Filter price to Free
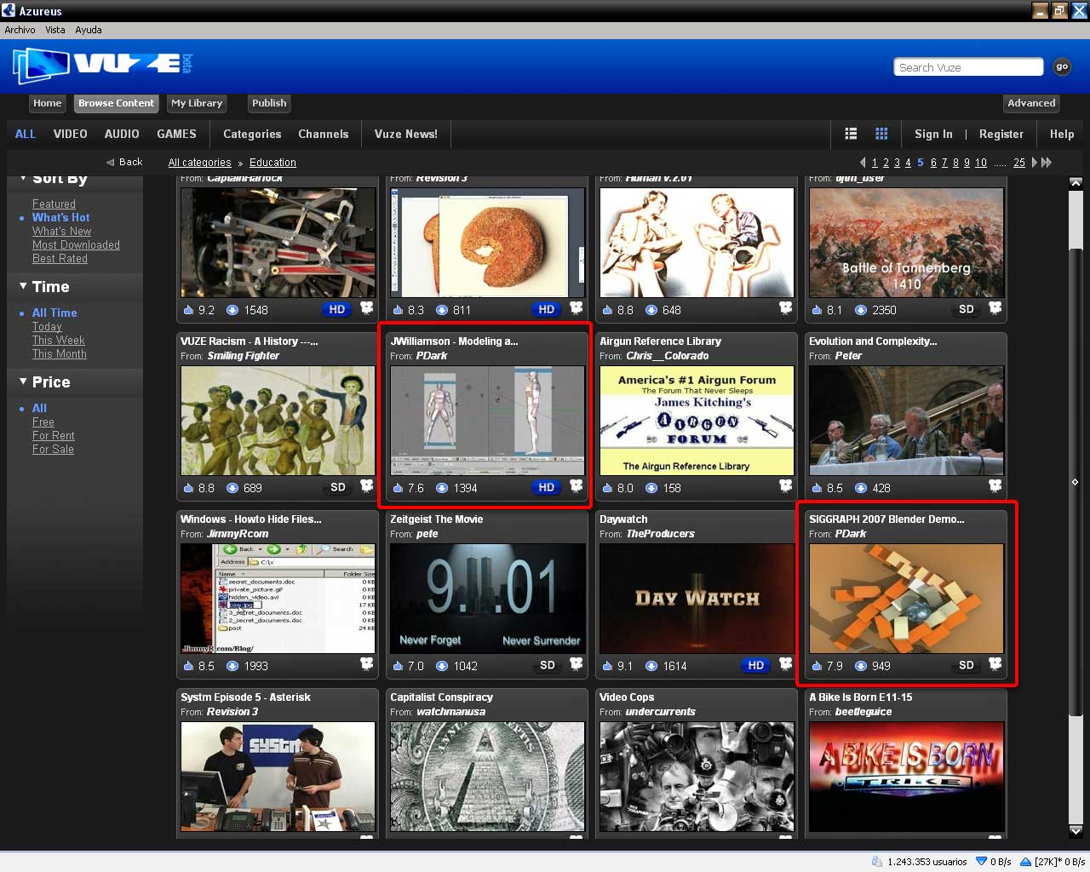This screenshot has height=872, width=1090. pyautogui.click(x=43, y=422)
